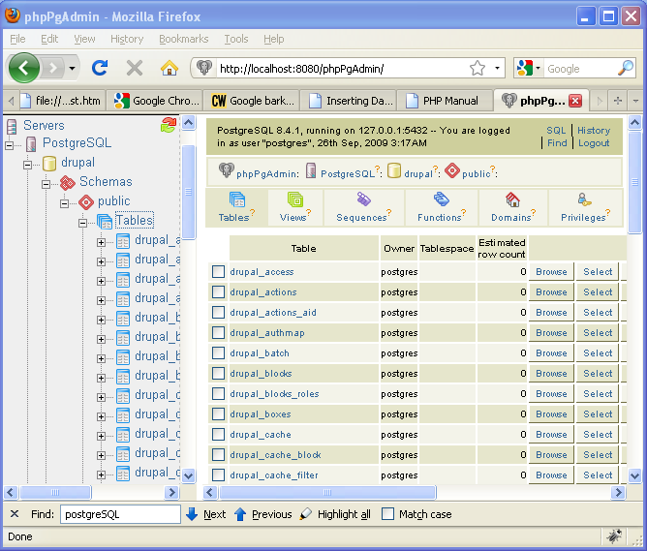Image resolution: width=647 pixels, height=551 pixels.
Task: Click the Google search engine icon
Action: coord(524,68)
